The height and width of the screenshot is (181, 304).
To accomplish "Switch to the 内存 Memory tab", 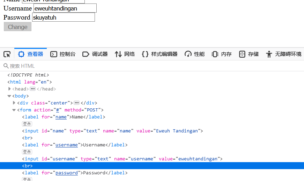I will point(221,54).
